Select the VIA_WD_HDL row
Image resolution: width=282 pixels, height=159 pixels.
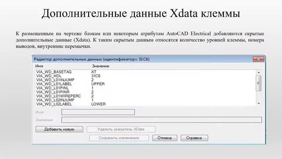(146, 76)
